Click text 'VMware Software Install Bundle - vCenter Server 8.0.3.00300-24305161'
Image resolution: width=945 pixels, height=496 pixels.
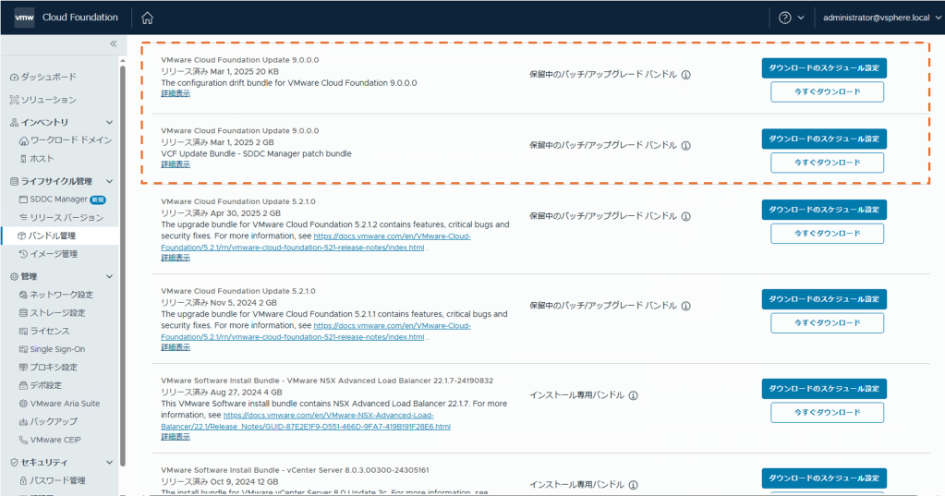(x=295, y=470)
